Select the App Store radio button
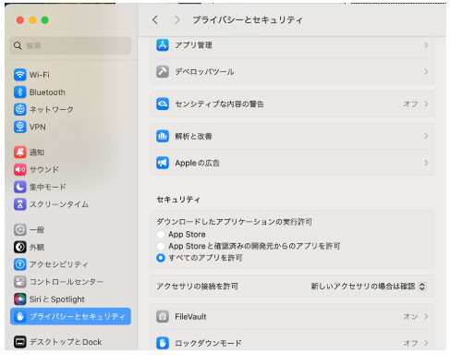The width and height of the screenshot is (450, 355). pos(161,235)
